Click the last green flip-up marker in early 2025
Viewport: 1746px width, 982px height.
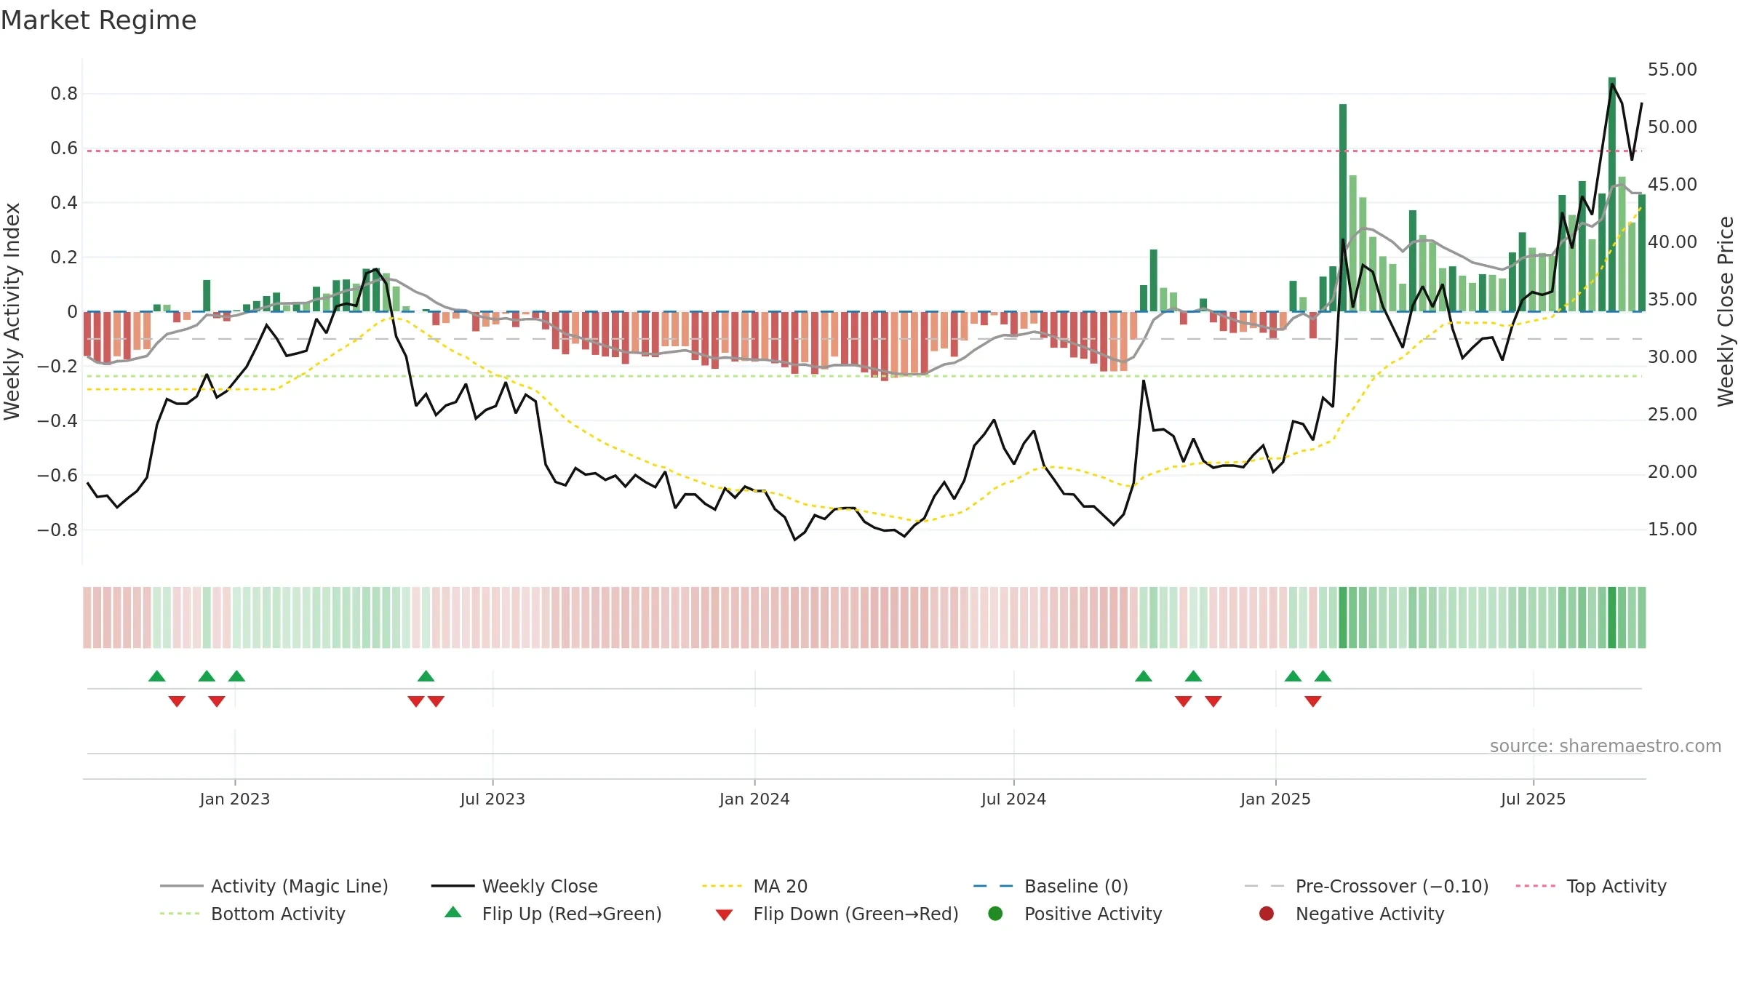coord(1323,676)
